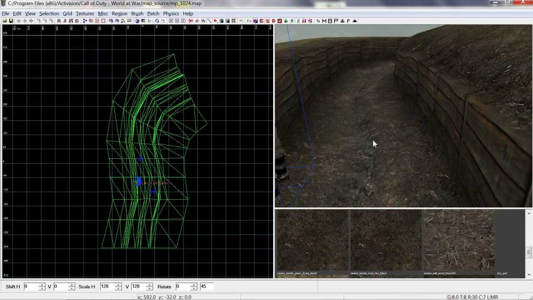Click the 0 toolbar icon
Viewport: 533px width, 300px height.
coord(298,21)
